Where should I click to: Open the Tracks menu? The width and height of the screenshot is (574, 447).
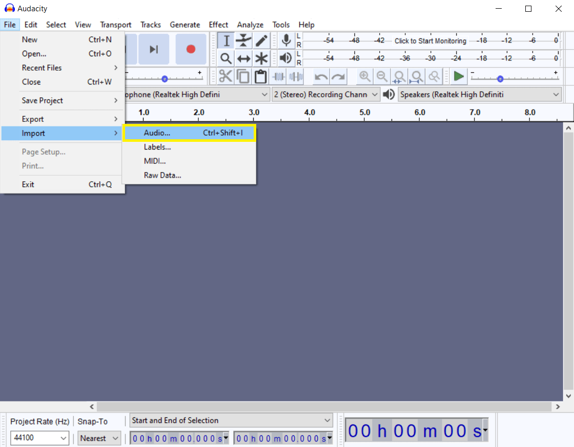(x=151, y=25)
